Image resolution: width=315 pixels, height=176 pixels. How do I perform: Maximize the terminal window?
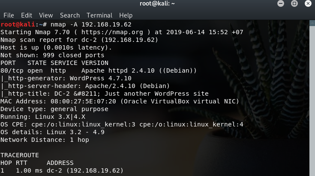pos(294,4)
